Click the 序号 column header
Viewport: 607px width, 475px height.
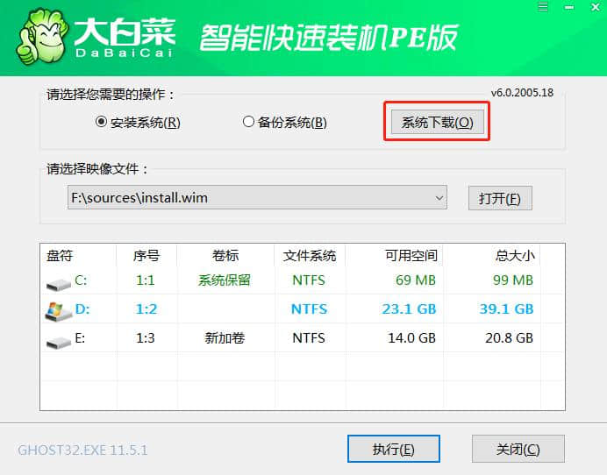146,256
